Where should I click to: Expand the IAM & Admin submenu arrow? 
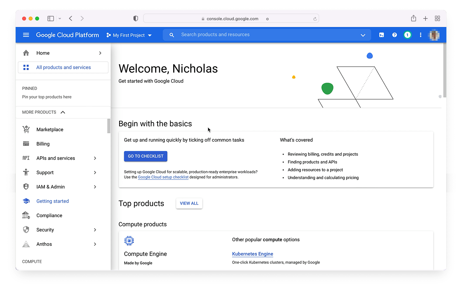[95, 187]
